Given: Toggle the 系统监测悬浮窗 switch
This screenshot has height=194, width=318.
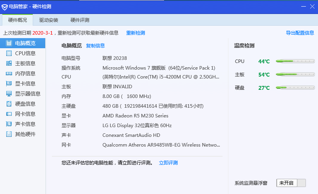Looking at the screenshot, I should [x=291, y=183].
